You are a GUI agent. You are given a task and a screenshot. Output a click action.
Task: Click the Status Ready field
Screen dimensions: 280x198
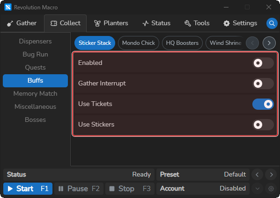79,175
